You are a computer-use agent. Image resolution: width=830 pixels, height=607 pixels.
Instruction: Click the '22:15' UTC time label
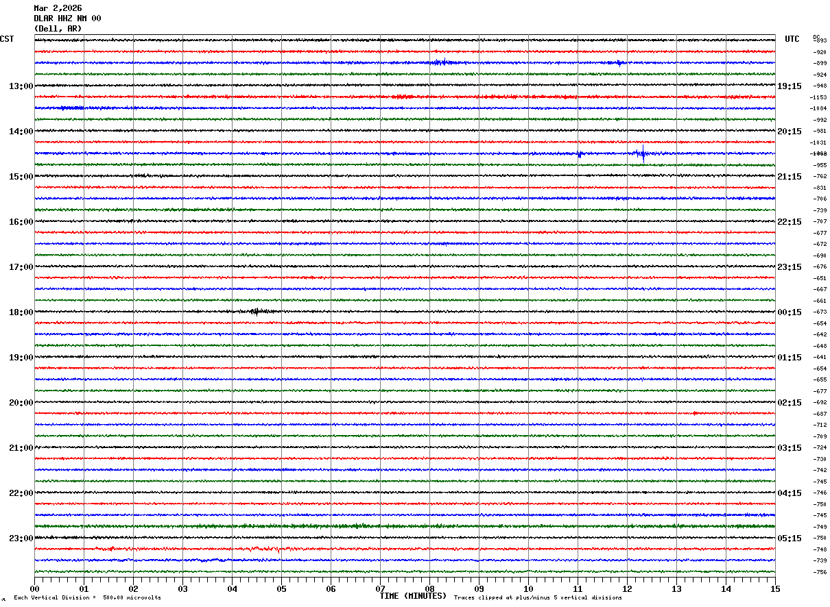(790, 222)
